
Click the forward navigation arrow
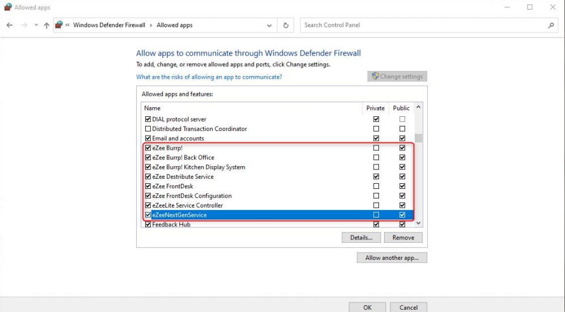[x=24, y=25]
